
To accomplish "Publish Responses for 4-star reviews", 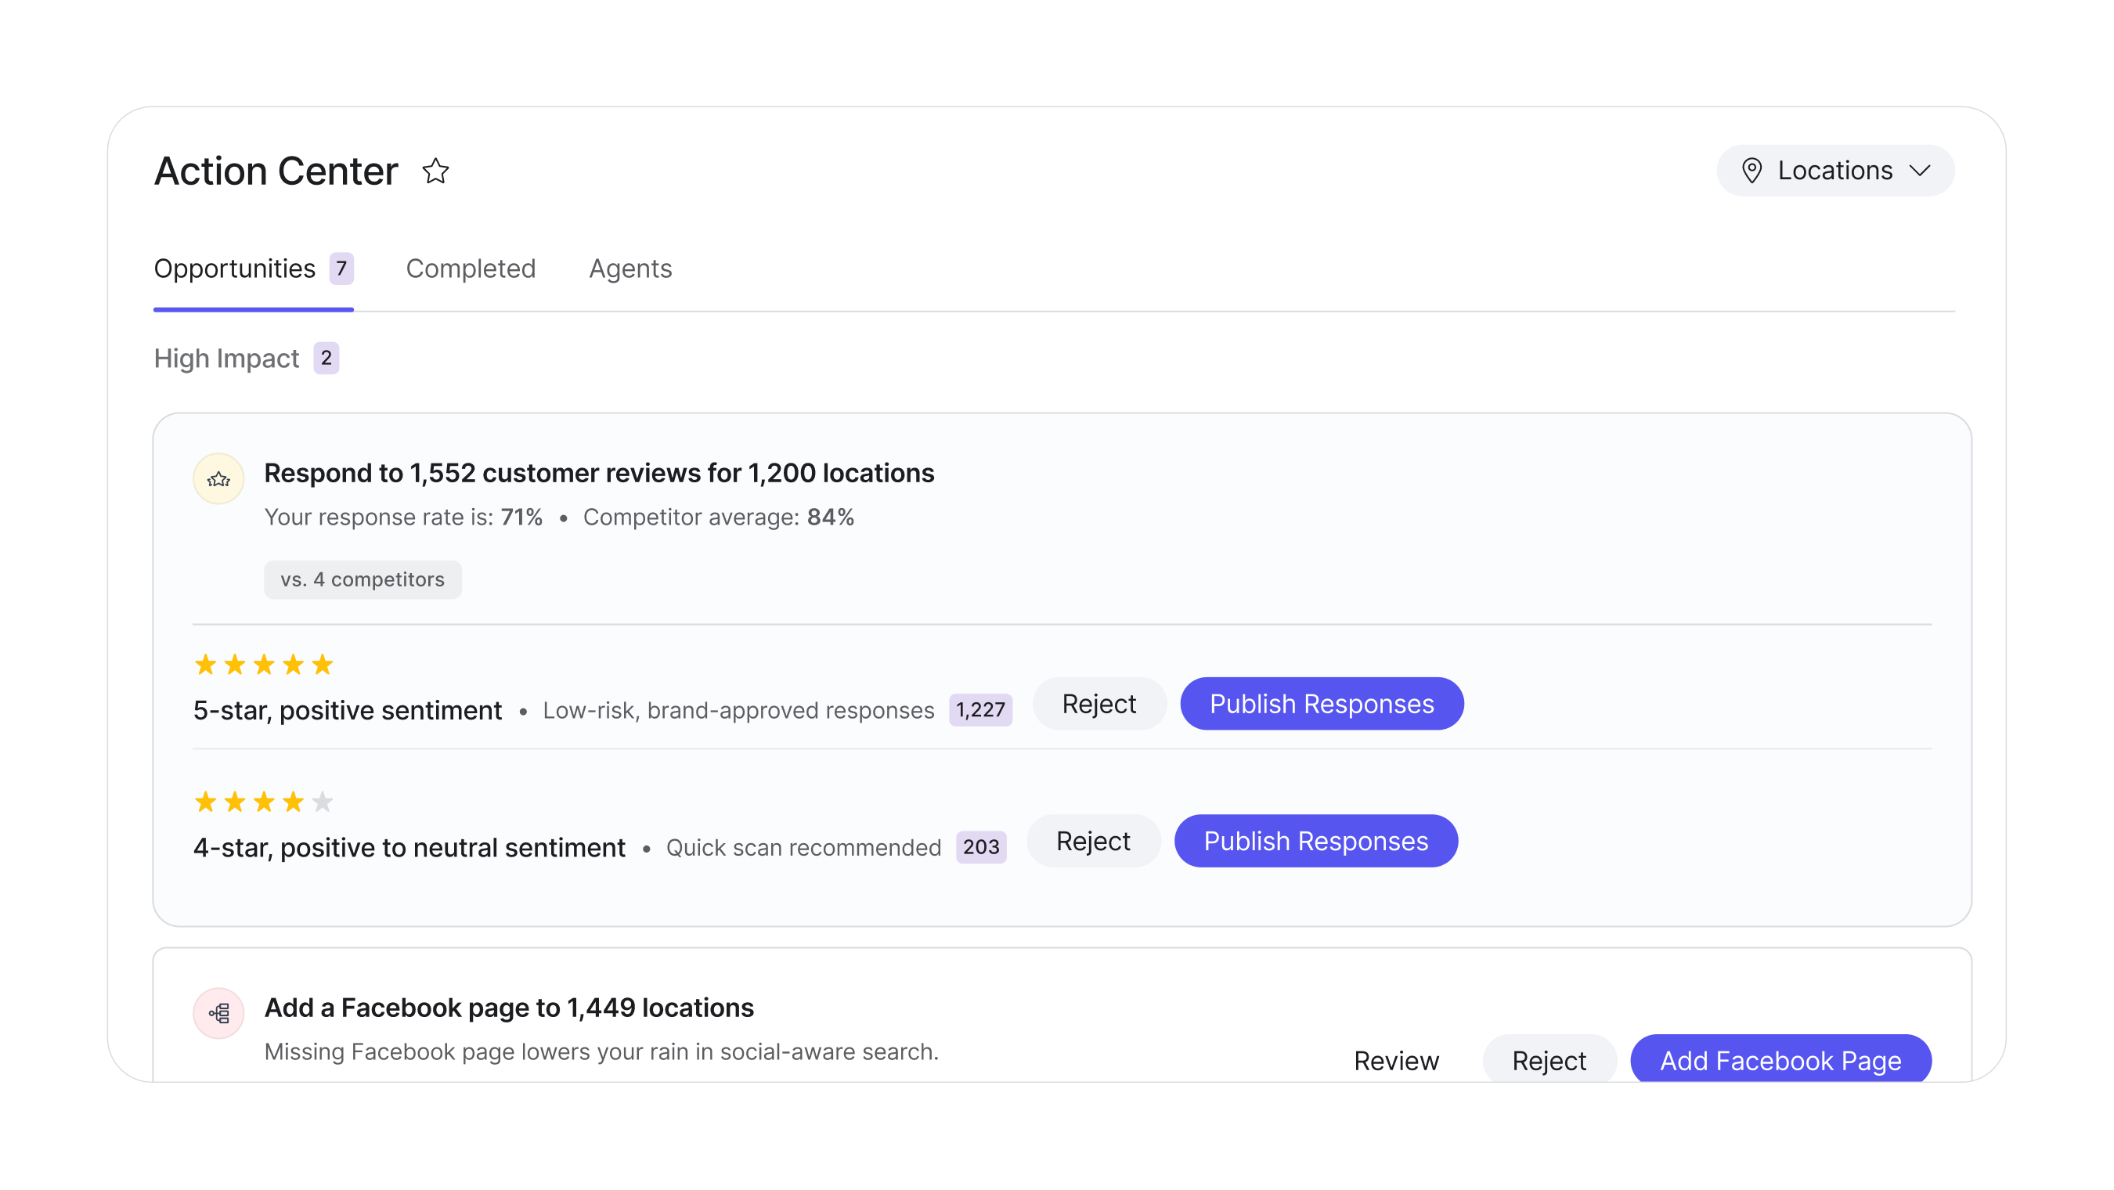I will [x=1316, y=841].
